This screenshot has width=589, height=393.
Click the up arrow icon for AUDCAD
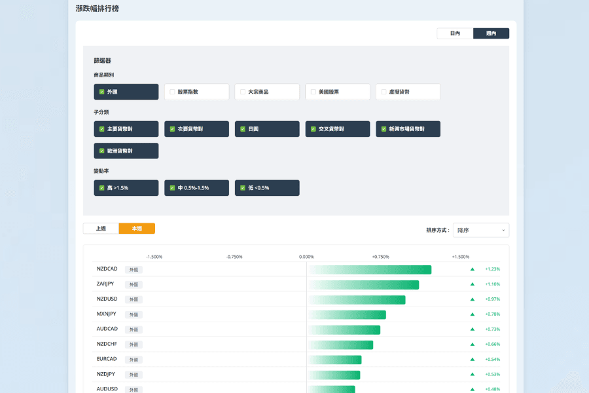tap(473, 329)
